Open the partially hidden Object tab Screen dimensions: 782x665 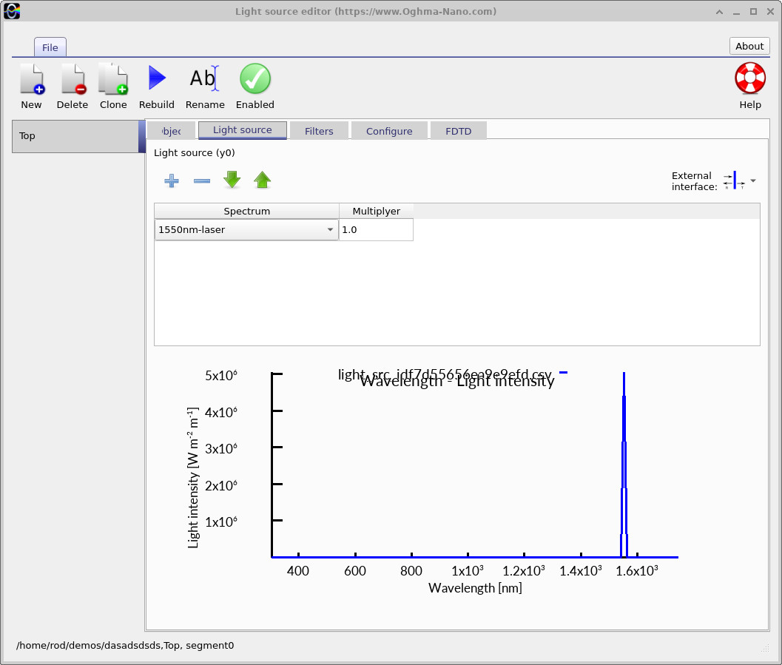coord(171,131)
